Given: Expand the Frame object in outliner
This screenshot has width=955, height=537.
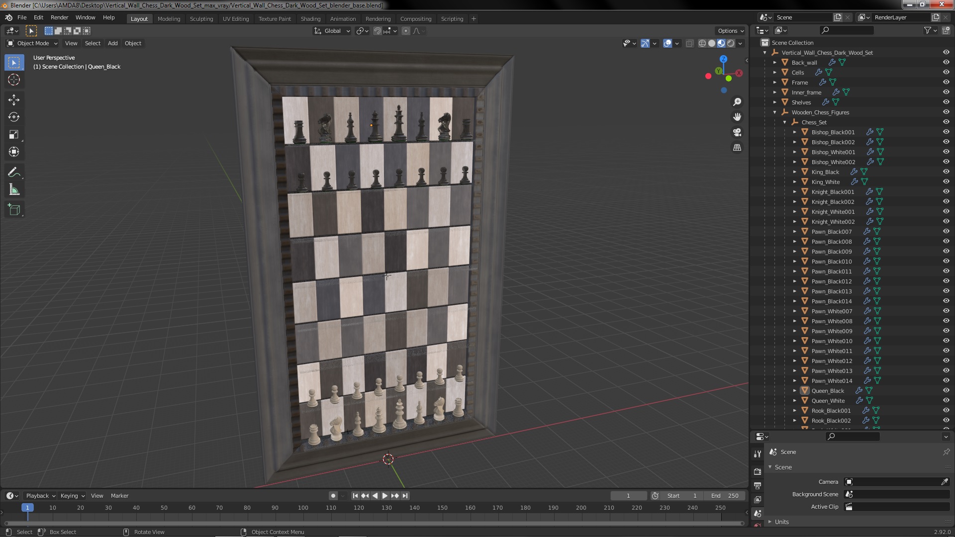Looking at the screenshot, I should (775, 83).
